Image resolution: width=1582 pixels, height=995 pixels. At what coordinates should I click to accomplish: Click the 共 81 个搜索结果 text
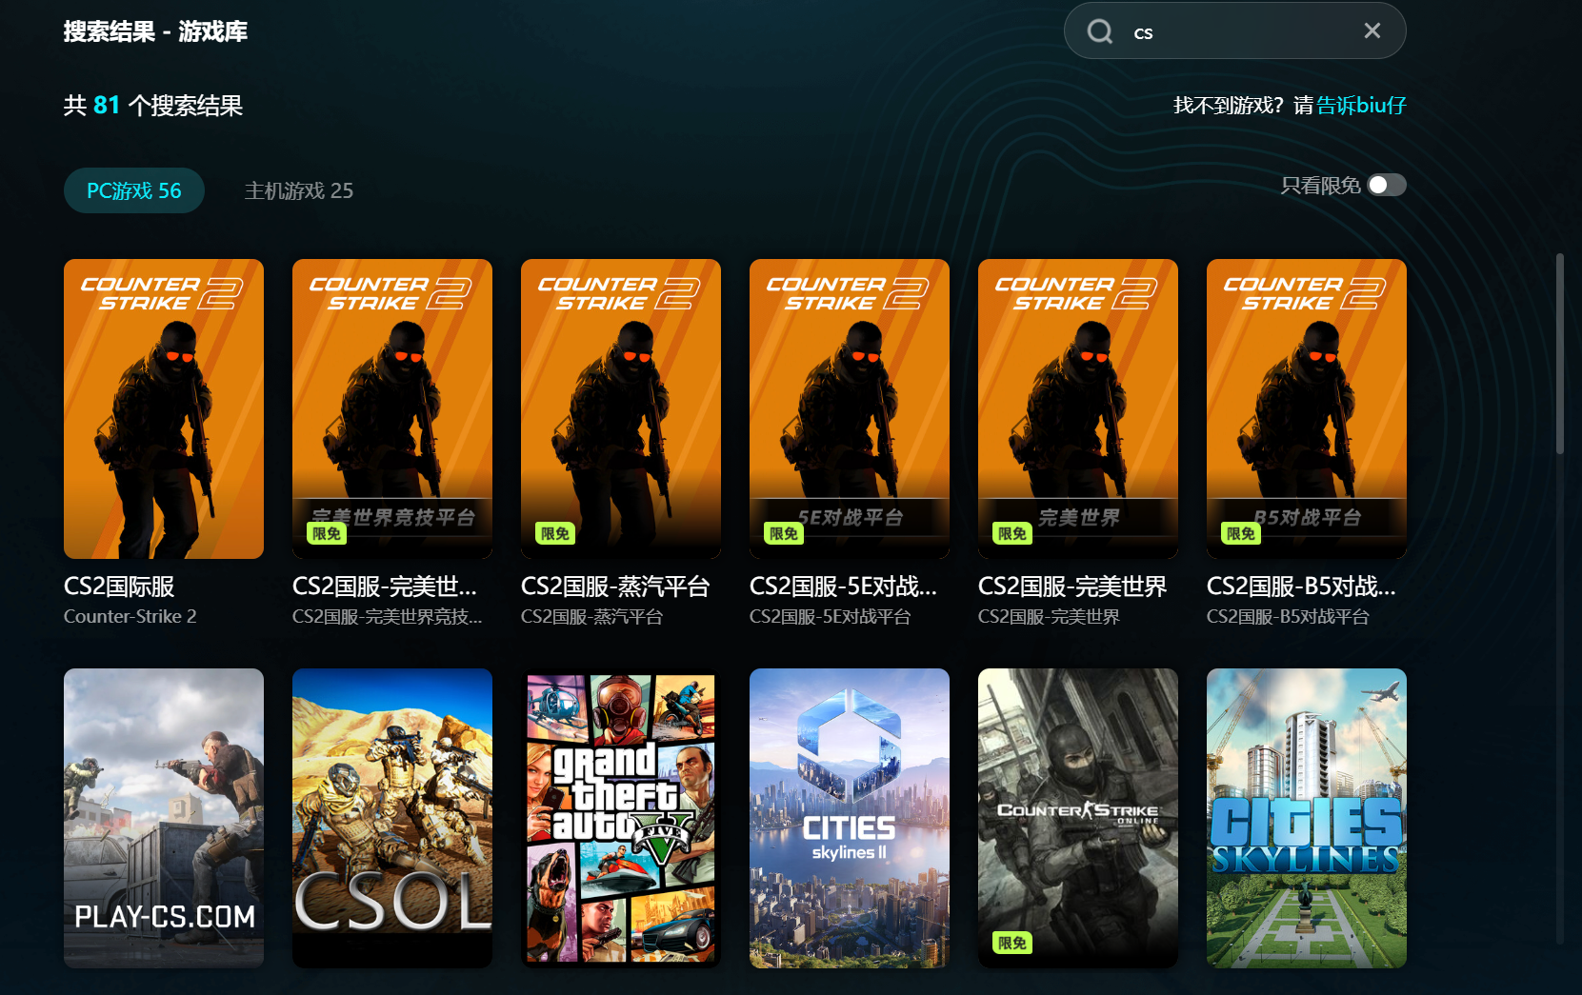click(x=153, y=105)
